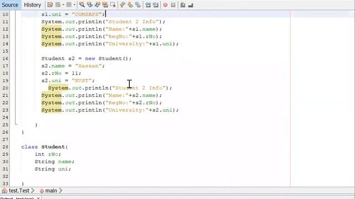This screenshot has height=199, width=355.
Task: Click 'String name;' field declaration
Action: (x=54, y=161)
